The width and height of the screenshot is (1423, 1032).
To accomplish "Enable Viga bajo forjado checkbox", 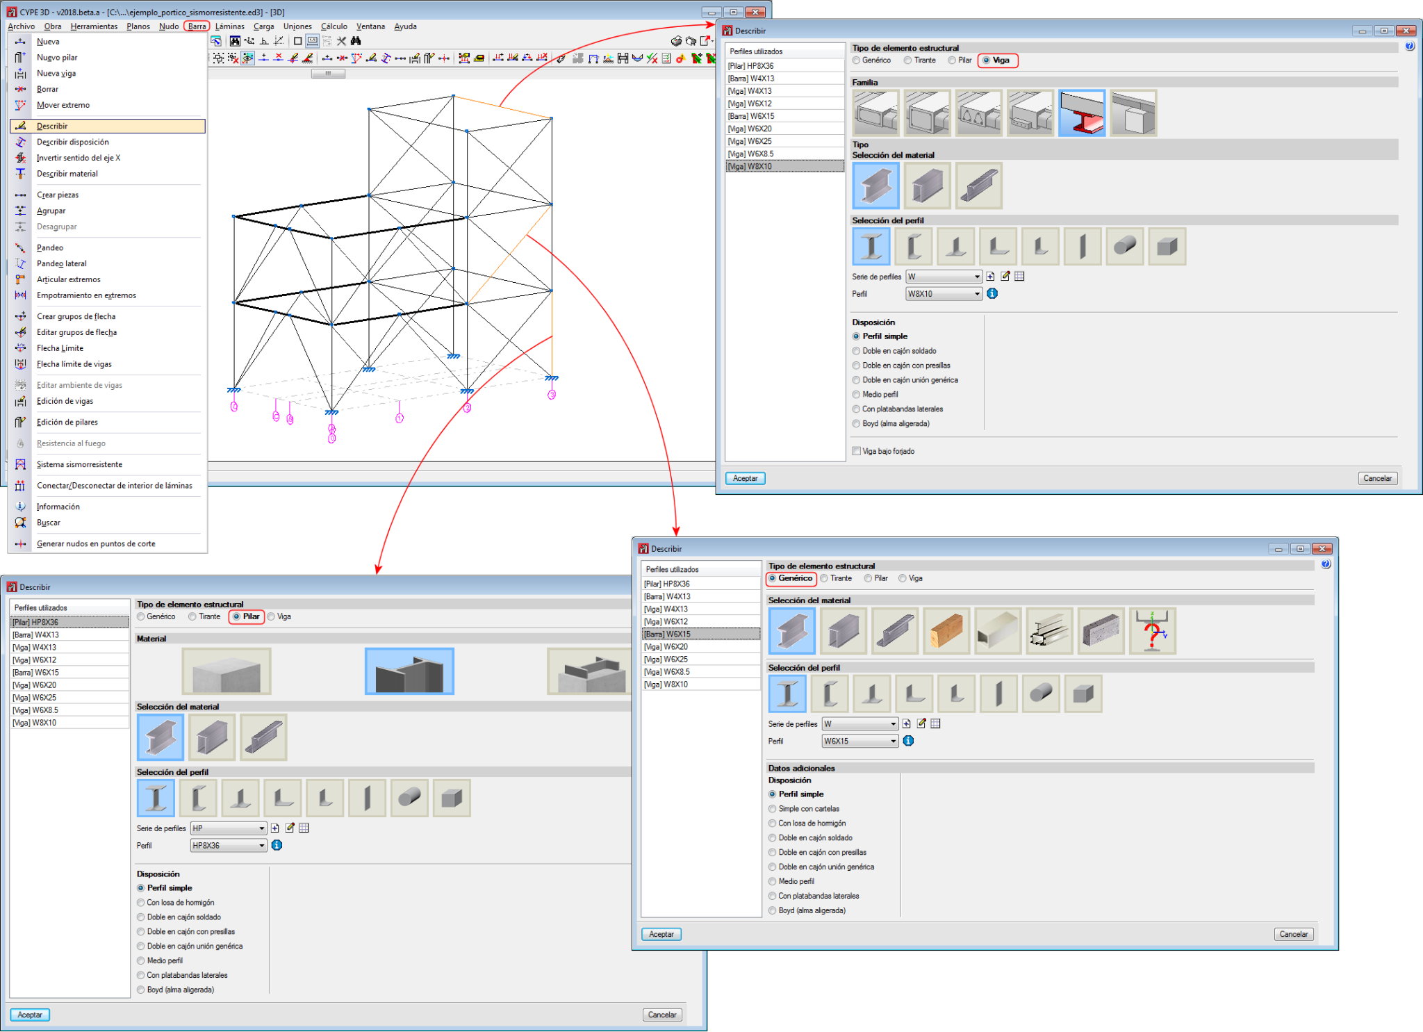I will [857, 451].
